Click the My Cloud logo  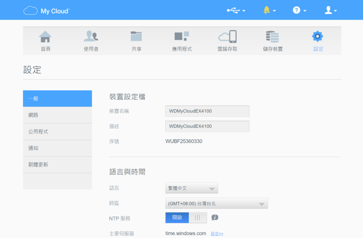[47, 11]
